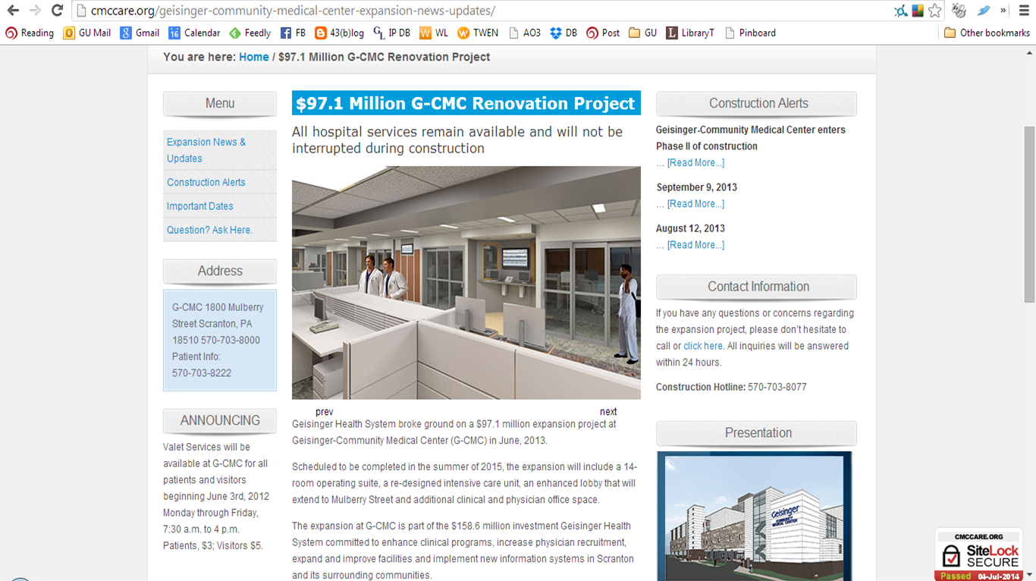Viewport: 1036px width, 581px height.
Task: Reload the page with refresh icon
Action: point(57,11)
